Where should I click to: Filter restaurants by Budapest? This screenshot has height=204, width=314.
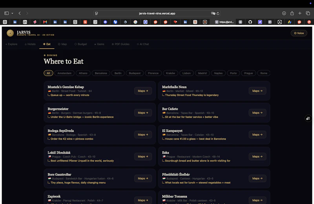[x=135, y=73]
